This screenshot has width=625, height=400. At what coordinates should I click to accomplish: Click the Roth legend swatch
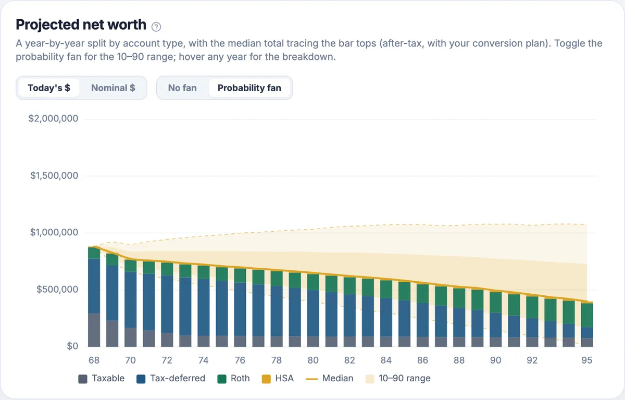[x=221, y=379]
